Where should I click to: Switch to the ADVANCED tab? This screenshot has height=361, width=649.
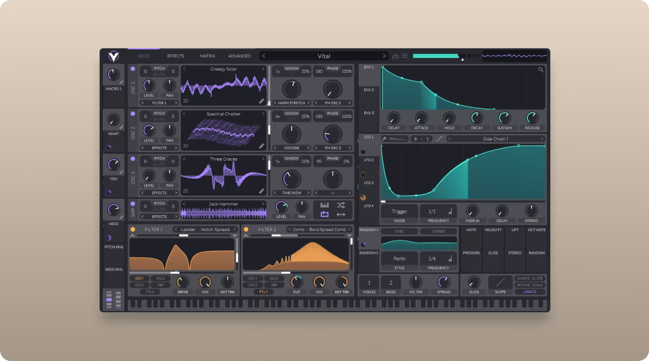[239, 56]
